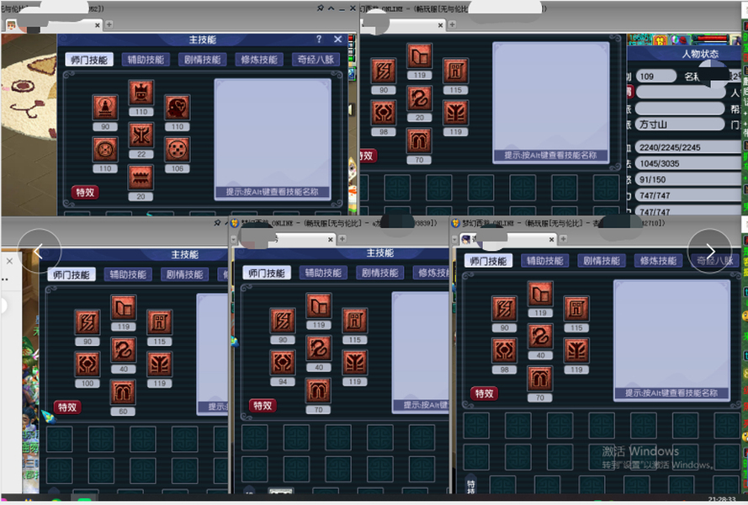The width and height of the screenshot is (748, 505).
Task: Select the skill icon with level 60
Action: point(123,392)
